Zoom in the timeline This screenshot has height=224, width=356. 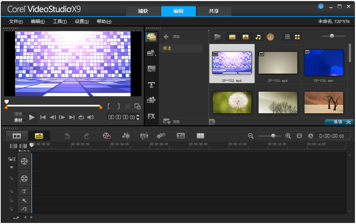coord(288,136)
